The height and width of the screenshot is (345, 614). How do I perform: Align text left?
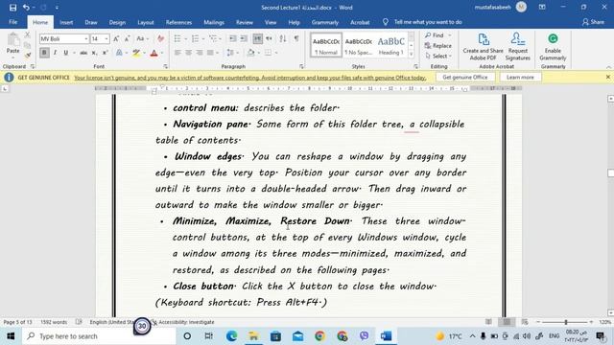coord(177,53)
